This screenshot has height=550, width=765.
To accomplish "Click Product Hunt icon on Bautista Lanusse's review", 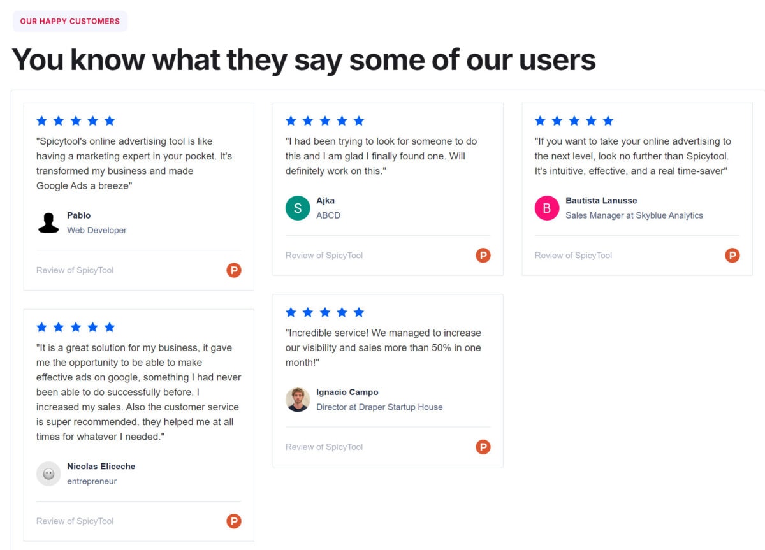I will tap(732, 256).
